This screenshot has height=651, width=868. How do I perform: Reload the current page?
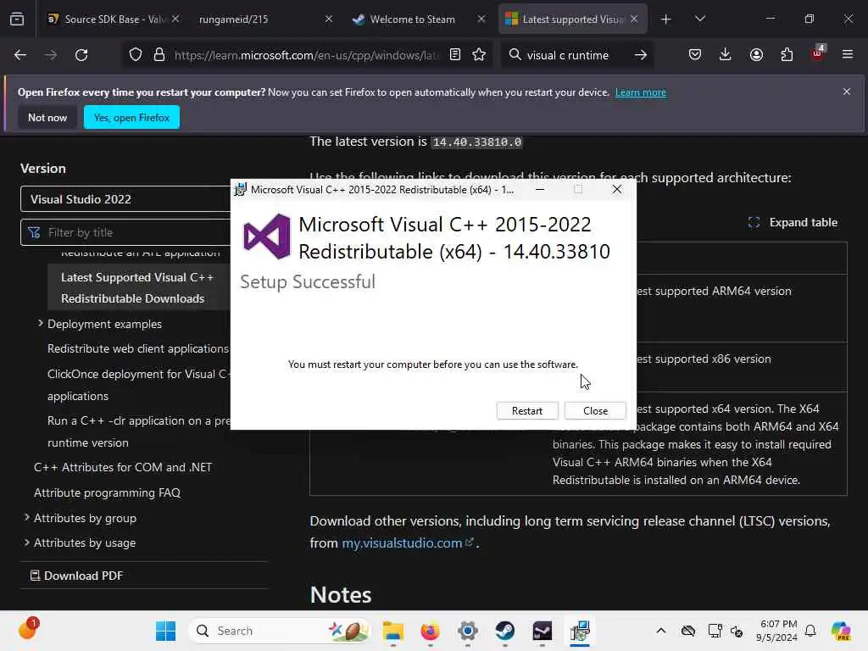pos(81,55)
